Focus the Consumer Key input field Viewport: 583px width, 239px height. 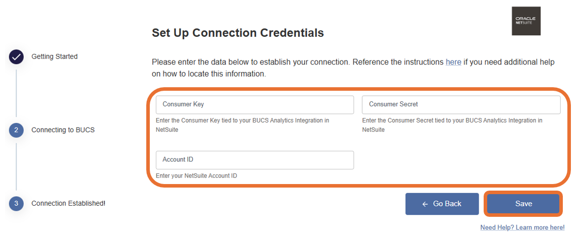(x=255, y=104)
